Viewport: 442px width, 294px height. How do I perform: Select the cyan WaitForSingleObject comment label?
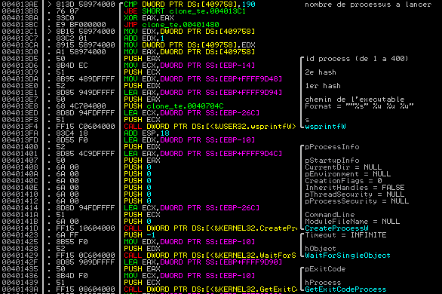(348, 256)
